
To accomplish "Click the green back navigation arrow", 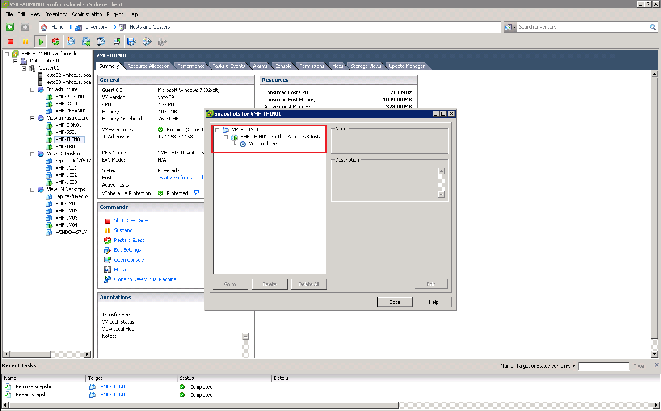I will (10, 27).
